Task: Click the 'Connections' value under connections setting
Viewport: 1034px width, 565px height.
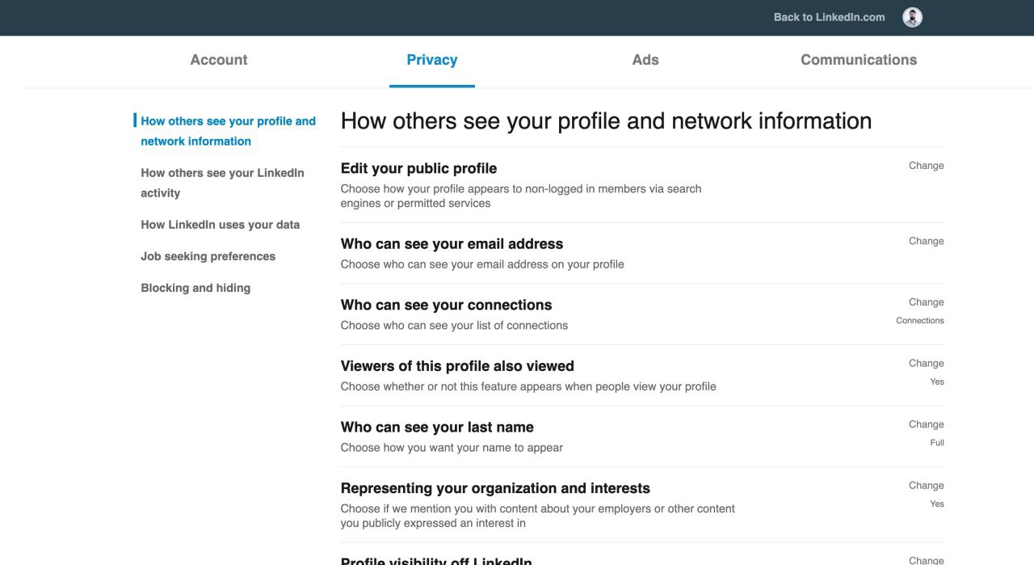Action: 919,321
